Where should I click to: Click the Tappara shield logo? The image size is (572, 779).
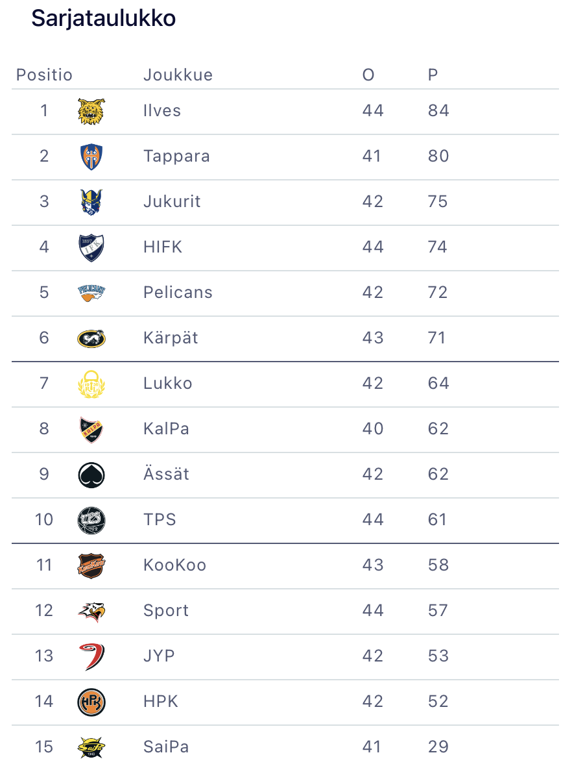91,156
